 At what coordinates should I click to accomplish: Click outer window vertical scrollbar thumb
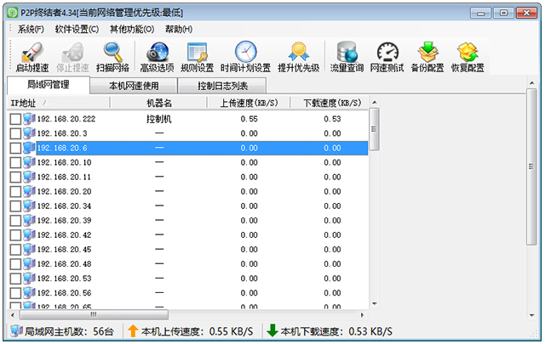point(531,166)
